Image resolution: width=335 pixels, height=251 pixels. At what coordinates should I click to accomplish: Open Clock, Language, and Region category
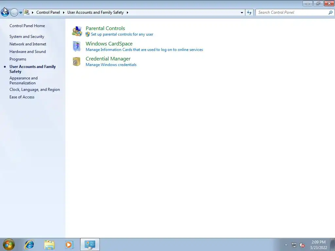35,90
